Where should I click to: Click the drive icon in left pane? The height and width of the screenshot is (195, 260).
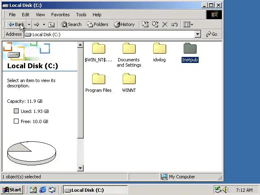click(14, 55)
